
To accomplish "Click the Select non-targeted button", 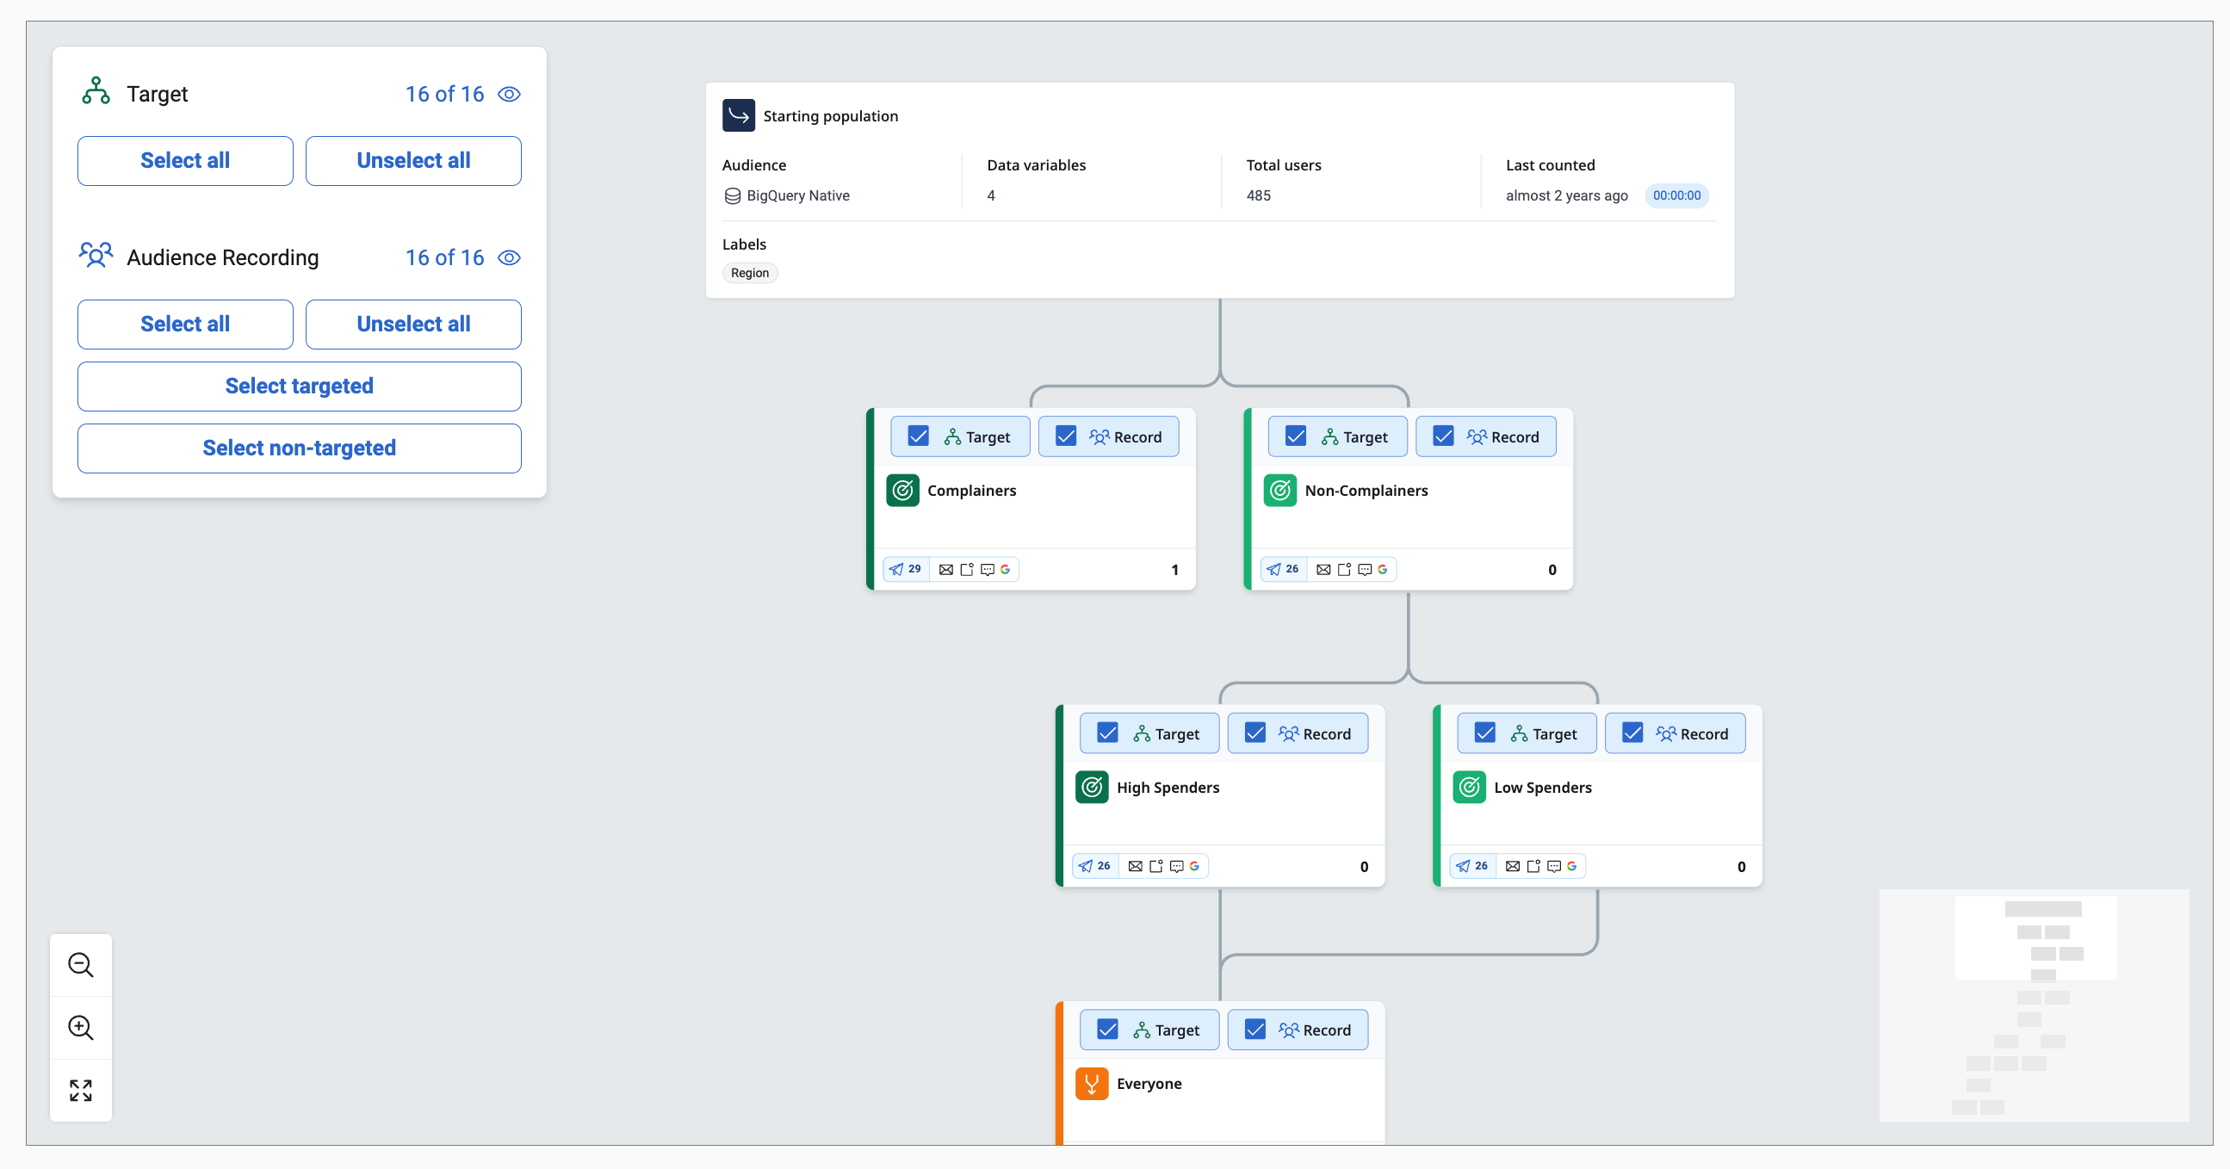I will pos(300,448).
